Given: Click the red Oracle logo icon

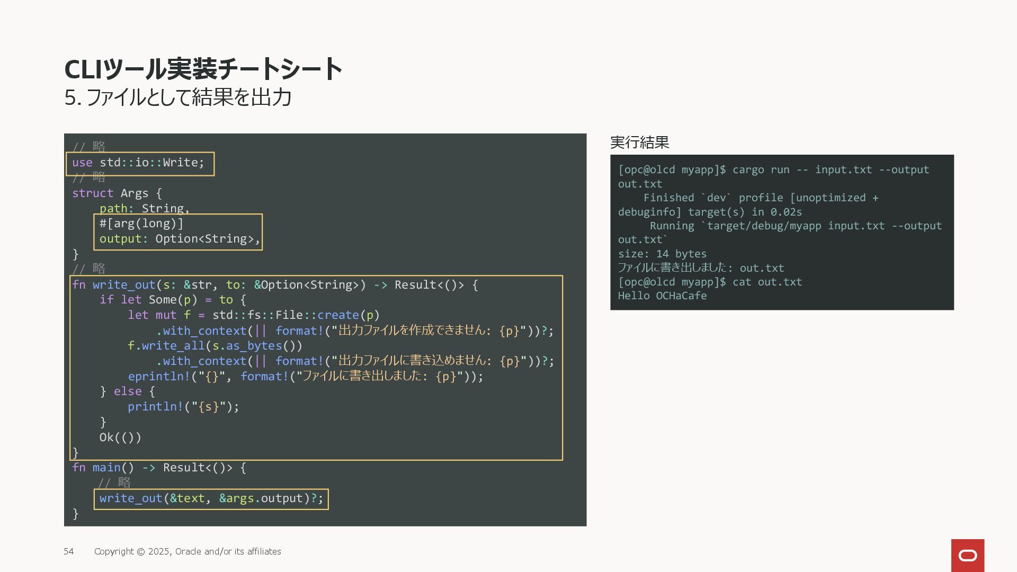Looking at the screenshot, I should pos(967,555).
